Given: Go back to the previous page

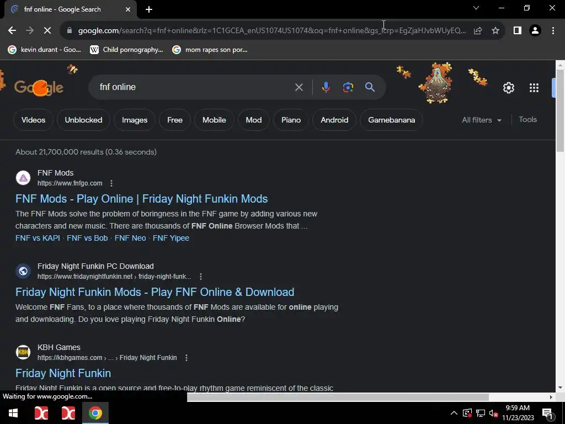Looking at the screenshot, I should 12,31.
